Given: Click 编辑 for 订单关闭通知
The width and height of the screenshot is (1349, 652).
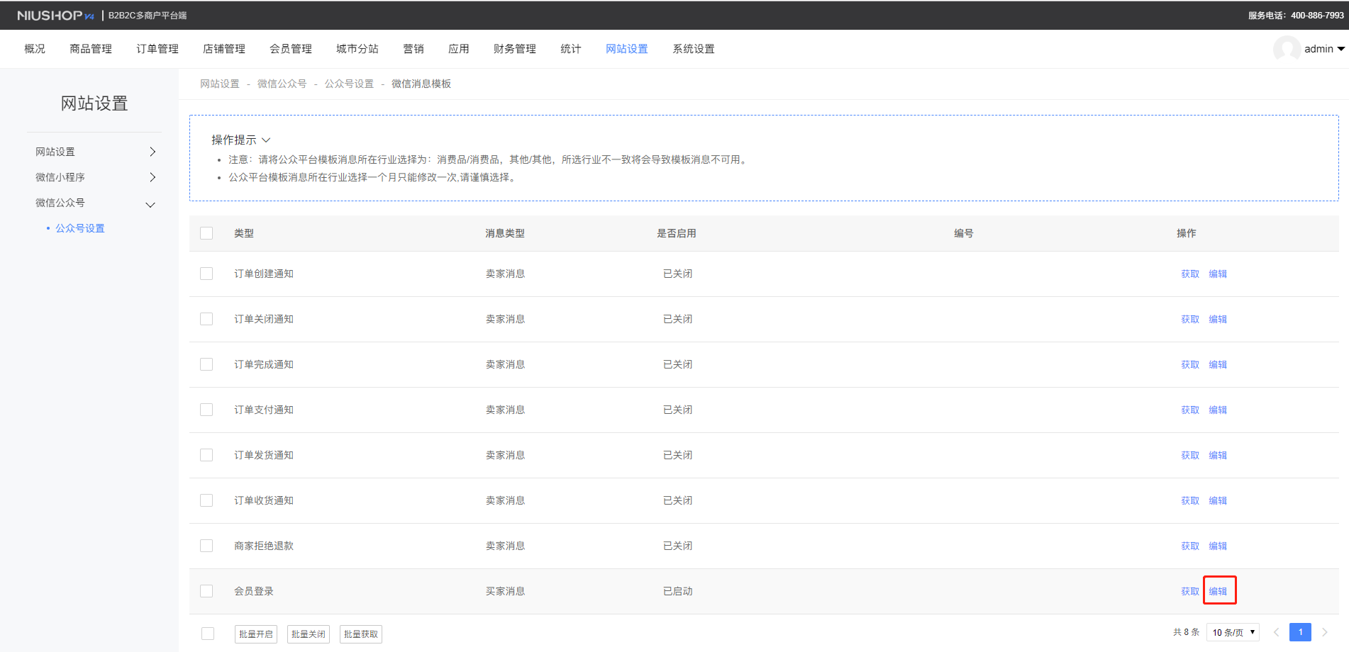Looking at the screenshot, I should coord(1218,319).
